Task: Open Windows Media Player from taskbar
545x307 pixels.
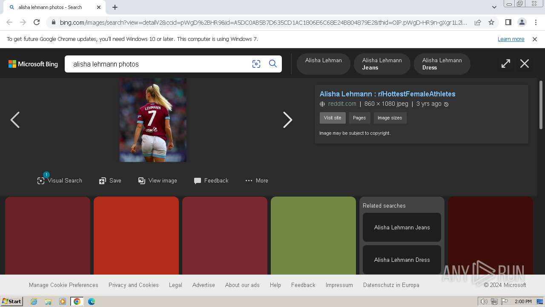Action: click(63, 301)
